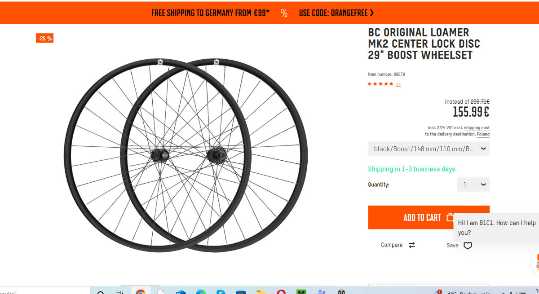Click the star rating icons
The width and height of the screenshot is (539, 294).
pyautogui.click(x=380, y=84)
